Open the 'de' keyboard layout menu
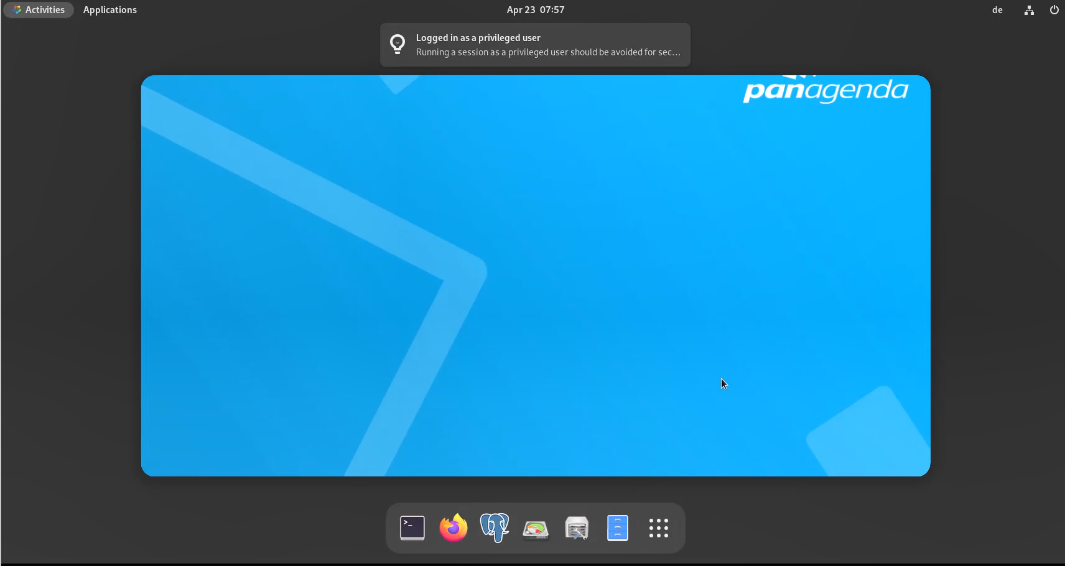The width and height of the screenshot is (1065, 566). point(997,10)
